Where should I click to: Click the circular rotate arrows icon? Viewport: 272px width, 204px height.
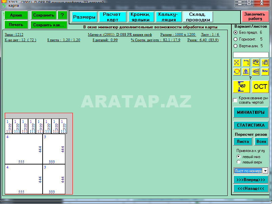[x=236, y=71]
